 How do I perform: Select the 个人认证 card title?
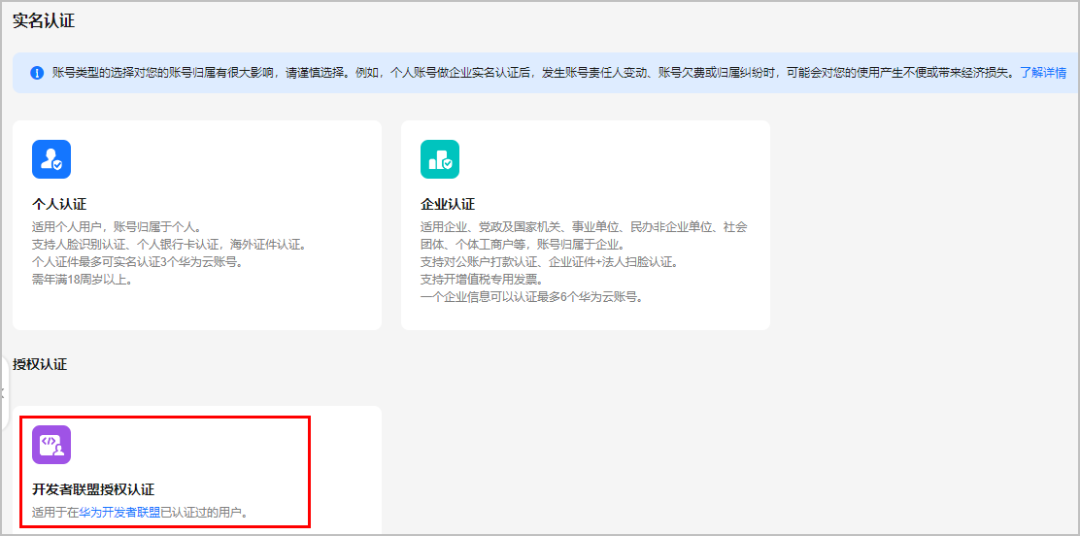(x=59, y=205)
